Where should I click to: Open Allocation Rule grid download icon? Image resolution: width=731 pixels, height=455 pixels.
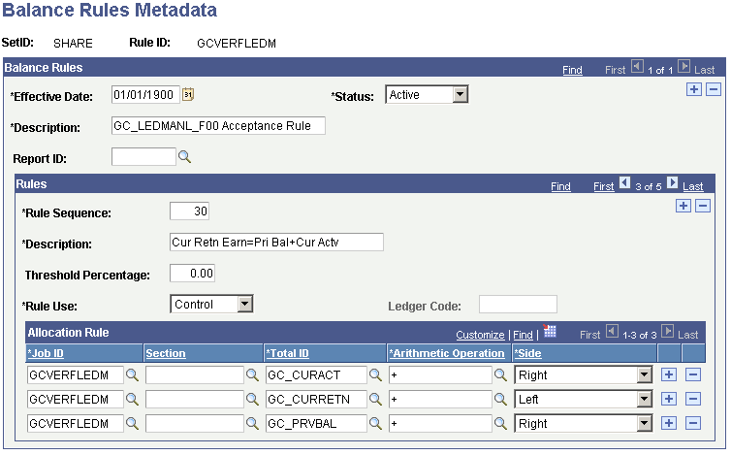point(550,331)
